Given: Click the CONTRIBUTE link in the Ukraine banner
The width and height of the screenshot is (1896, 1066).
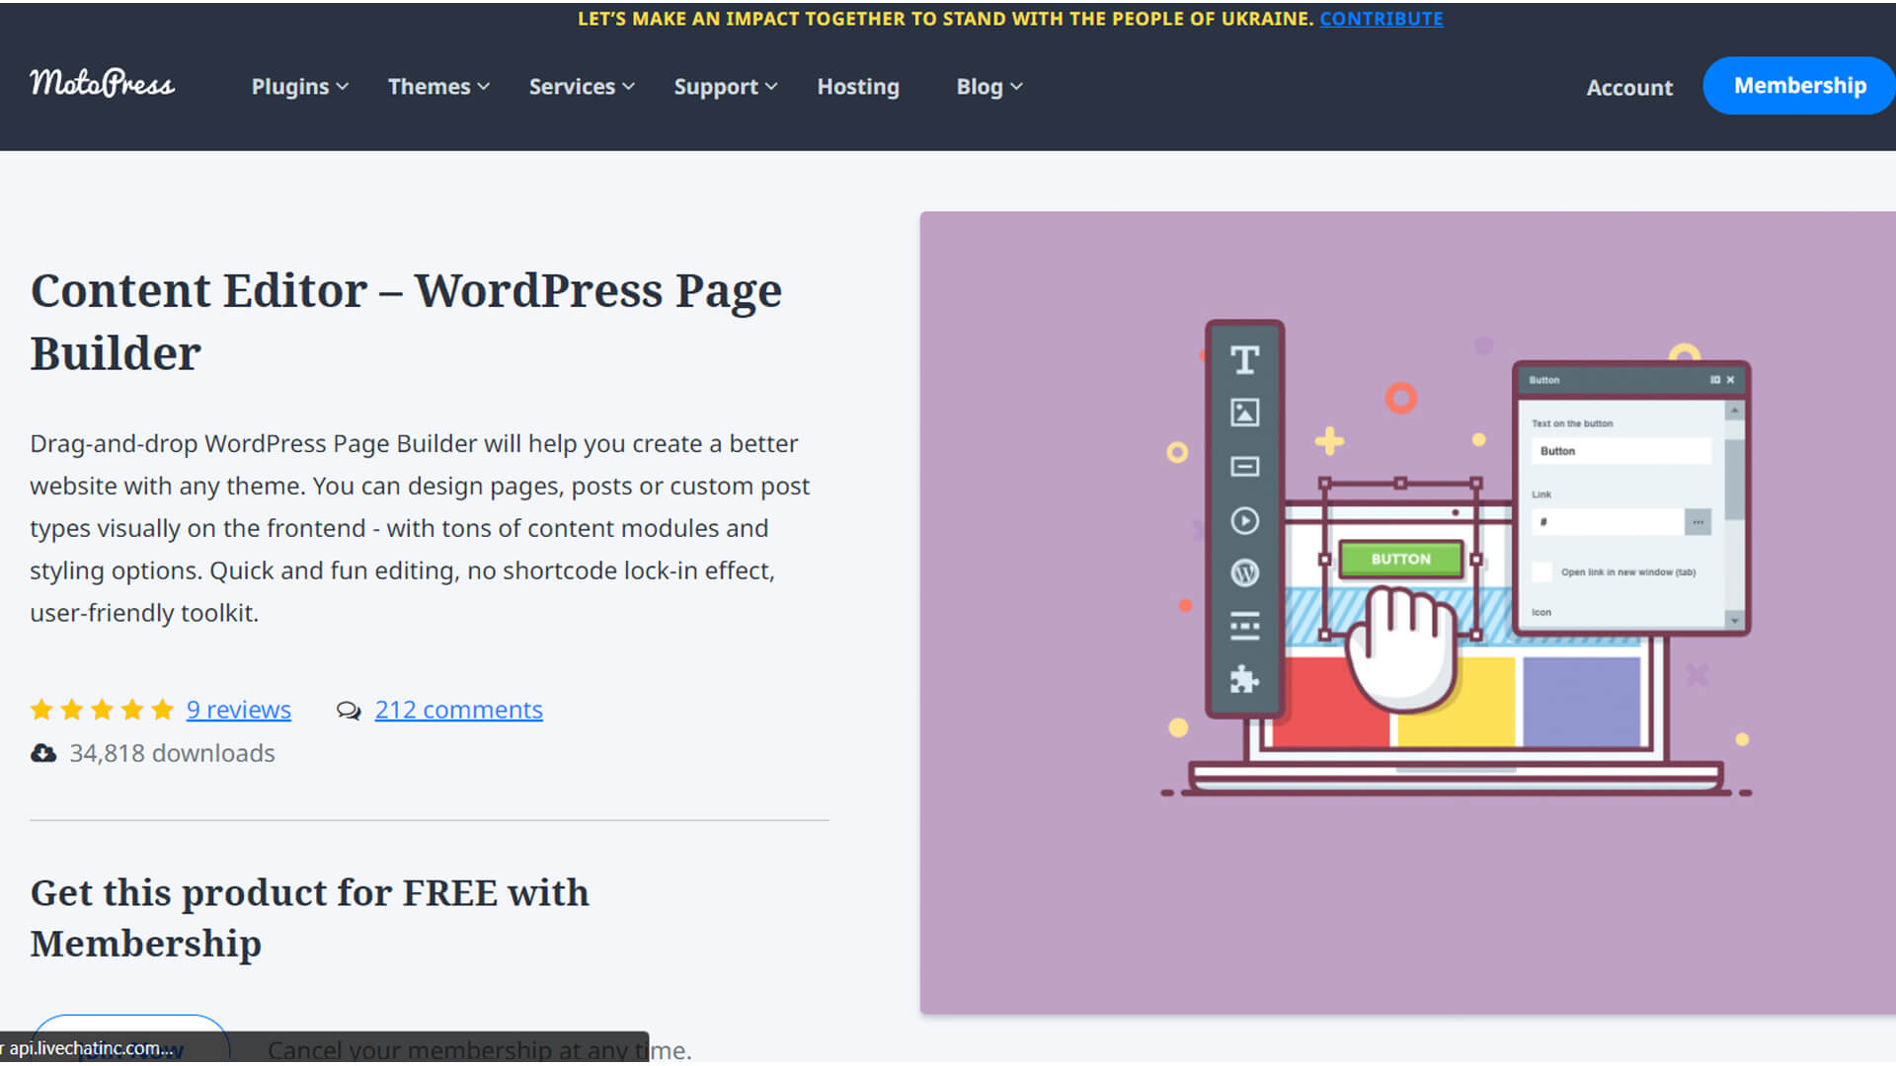Looking at the screenshot, I should [1382, 18].
